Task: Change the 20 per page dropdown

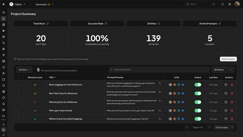Action: (x=224, y=127)
